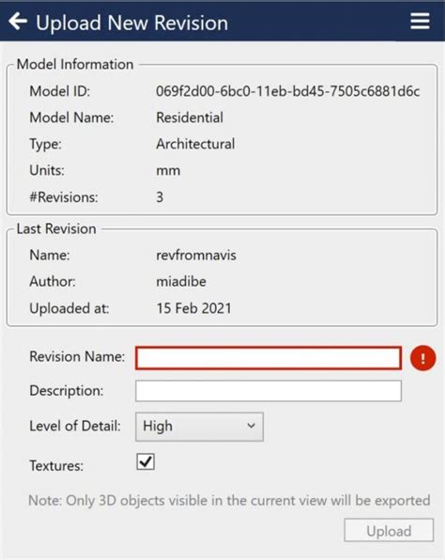This screenshot has height=560, width=445.
Task: Click the Upload New Revision title
Action: [x=132, y=23]
